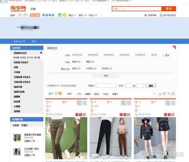Switch to list display view icon
Image resolution: width=189 pixels, height=162 pixels.
click(56, 93)
